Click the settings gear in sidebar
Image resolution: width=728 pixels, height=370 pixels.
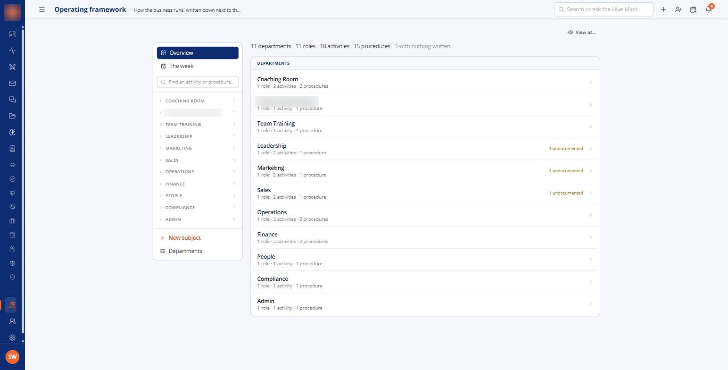(12, 338)
